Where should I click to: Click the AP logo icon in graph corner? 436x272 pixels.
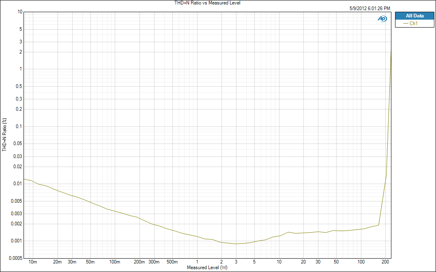382,19
